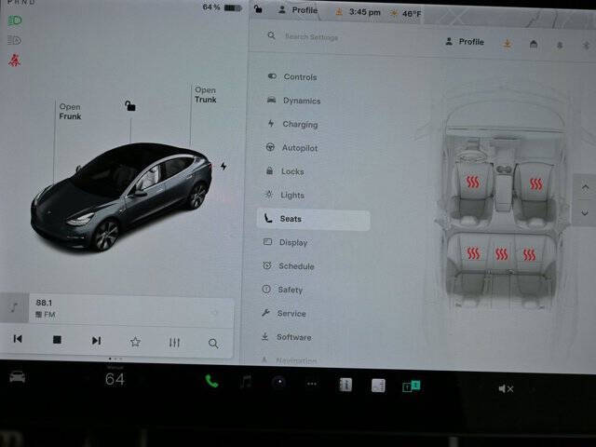Click the orange software download icon in settings header
The height and width of the screenshot is (447, 596).
[507, 44]
